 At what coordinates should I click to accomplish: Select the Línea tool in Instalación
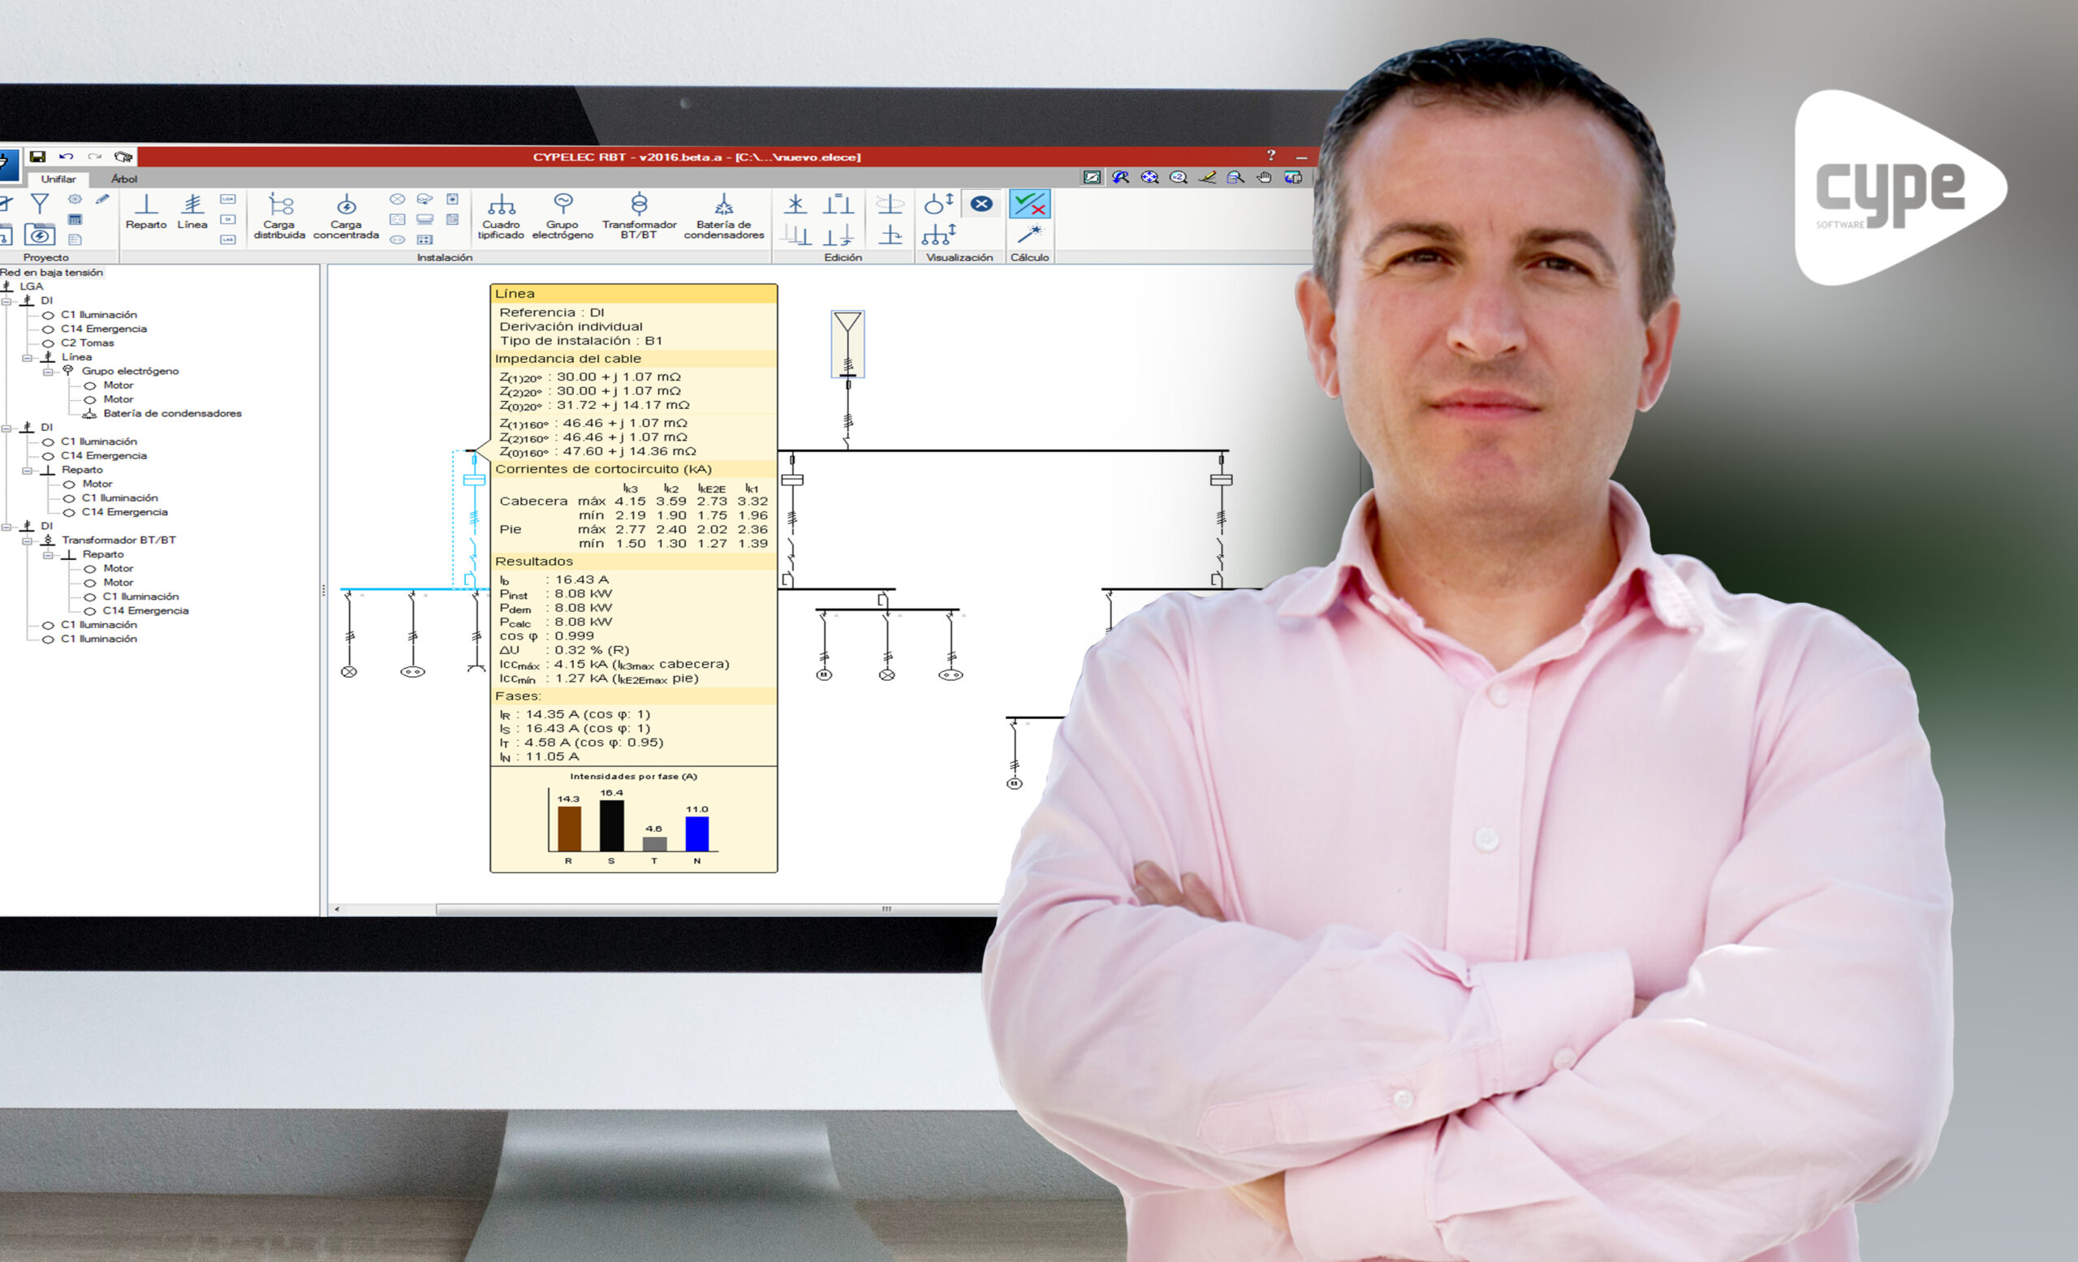coord(192,212)
